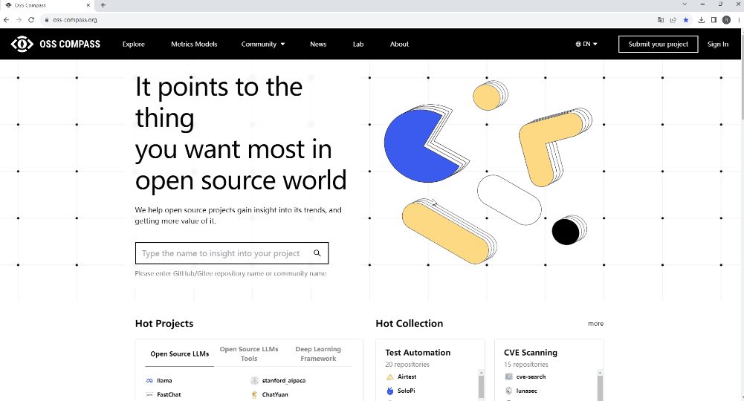
Task: Open the tab search chevron
Action: (x=685, y=4)
